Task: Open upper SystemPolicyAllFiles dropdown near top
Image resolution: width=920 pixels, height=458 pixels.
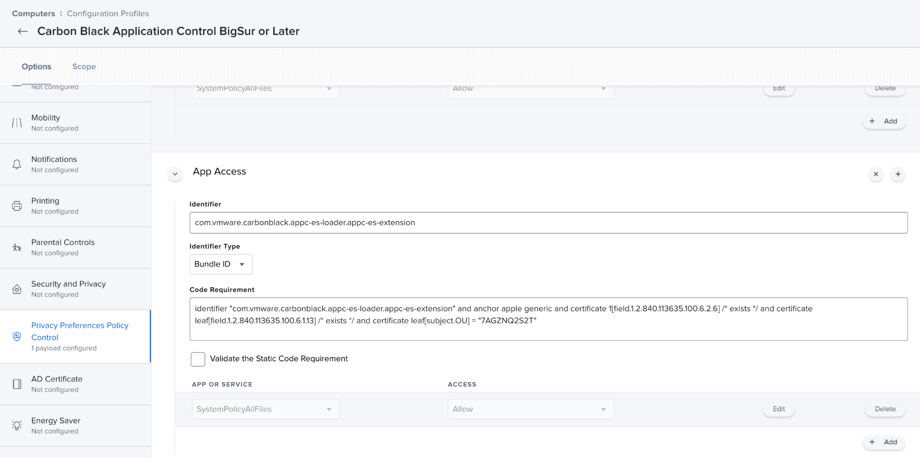Action: pos(265,91)
